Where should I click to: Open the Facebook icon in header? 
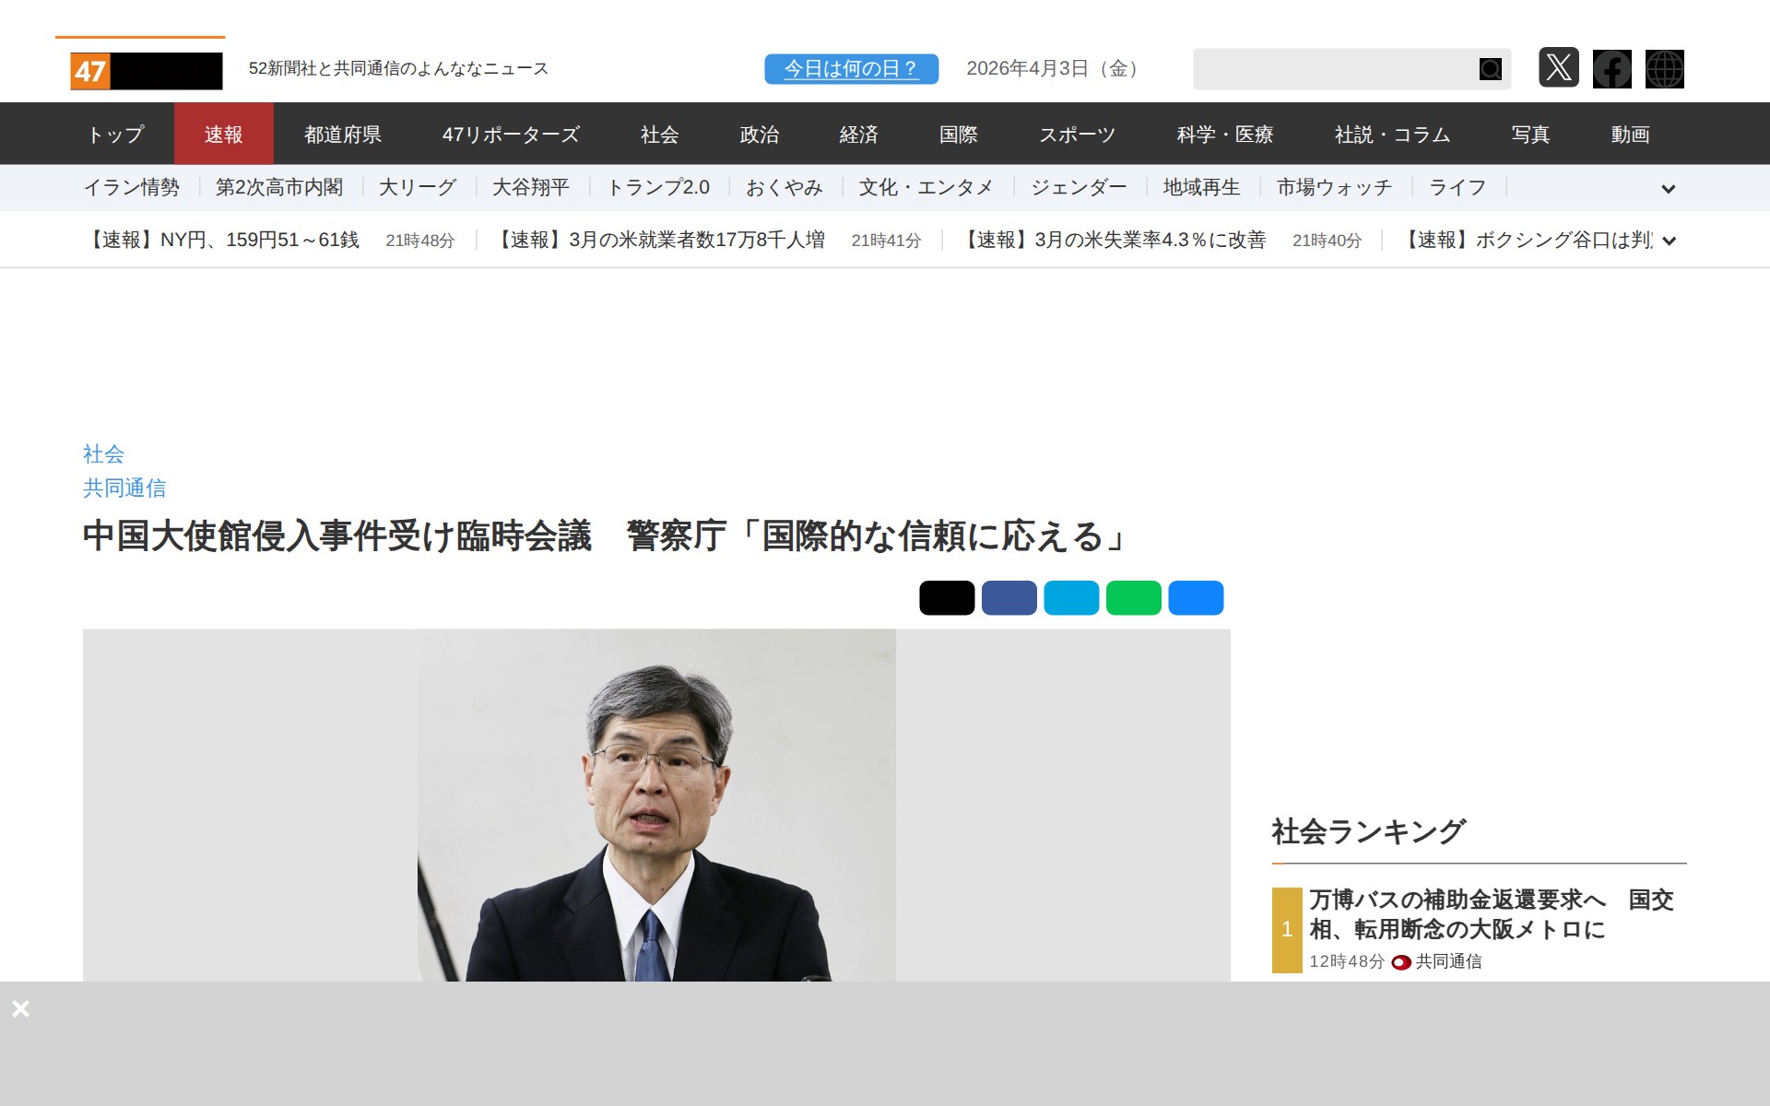tap(1611, 69)
